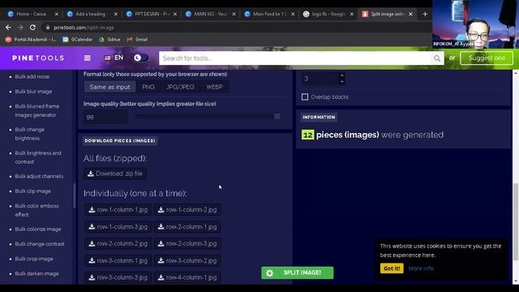Image resolution: width=519 pixels, height=292 pixels.
Task: Download row-4-column-1.jpg
Action: click(187, 277)
